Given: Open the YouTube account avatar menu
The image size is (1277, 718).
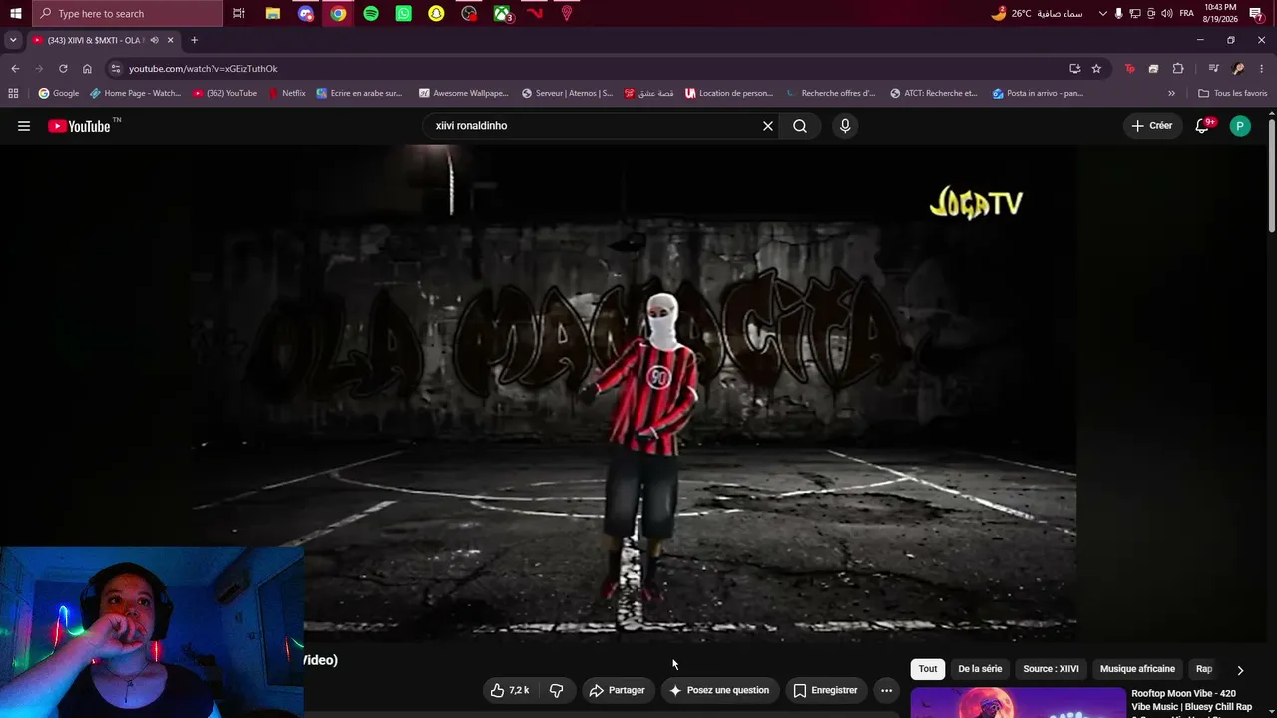Looking at the screenshot, I should tap(1240, 126).
